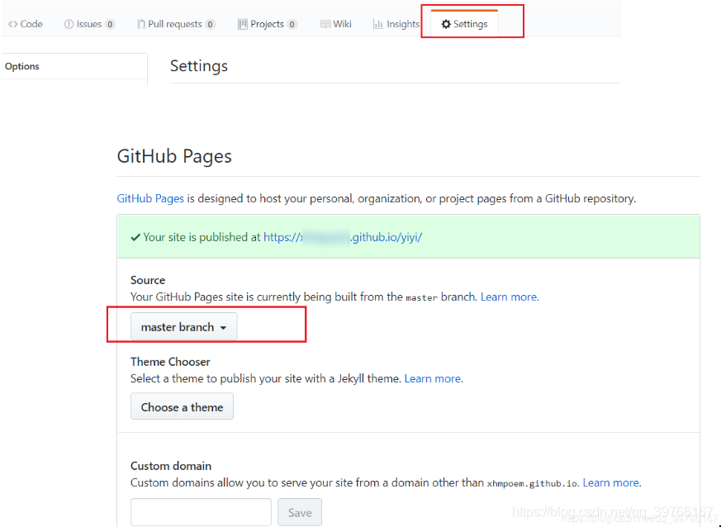Click the xhmpoem.github.io domain text
The image size is (721, 527).
pos(532,483)
